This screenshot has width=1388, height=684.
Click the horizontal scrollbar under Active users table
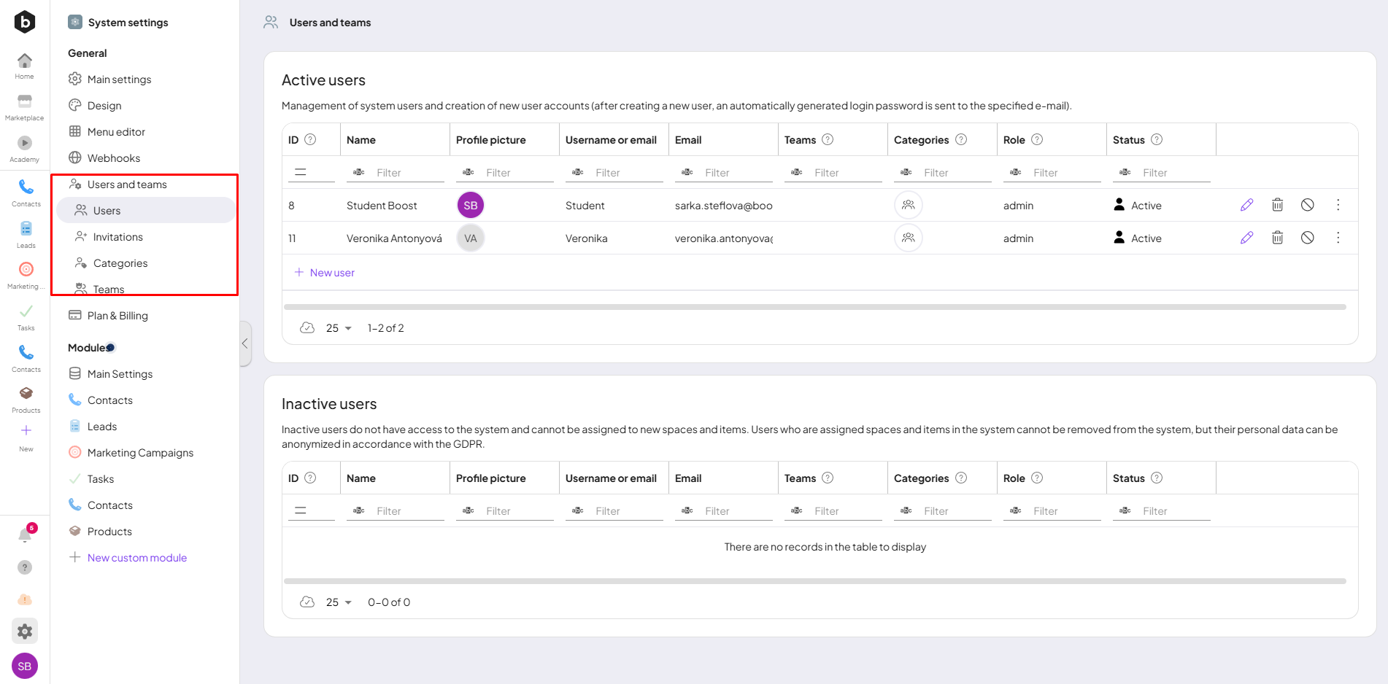click(x=814, y=307)
